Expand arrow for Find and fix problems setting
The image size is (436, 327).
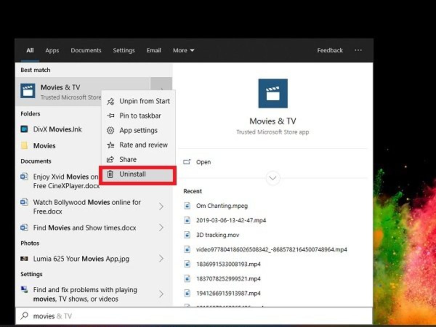pos(161,294)
